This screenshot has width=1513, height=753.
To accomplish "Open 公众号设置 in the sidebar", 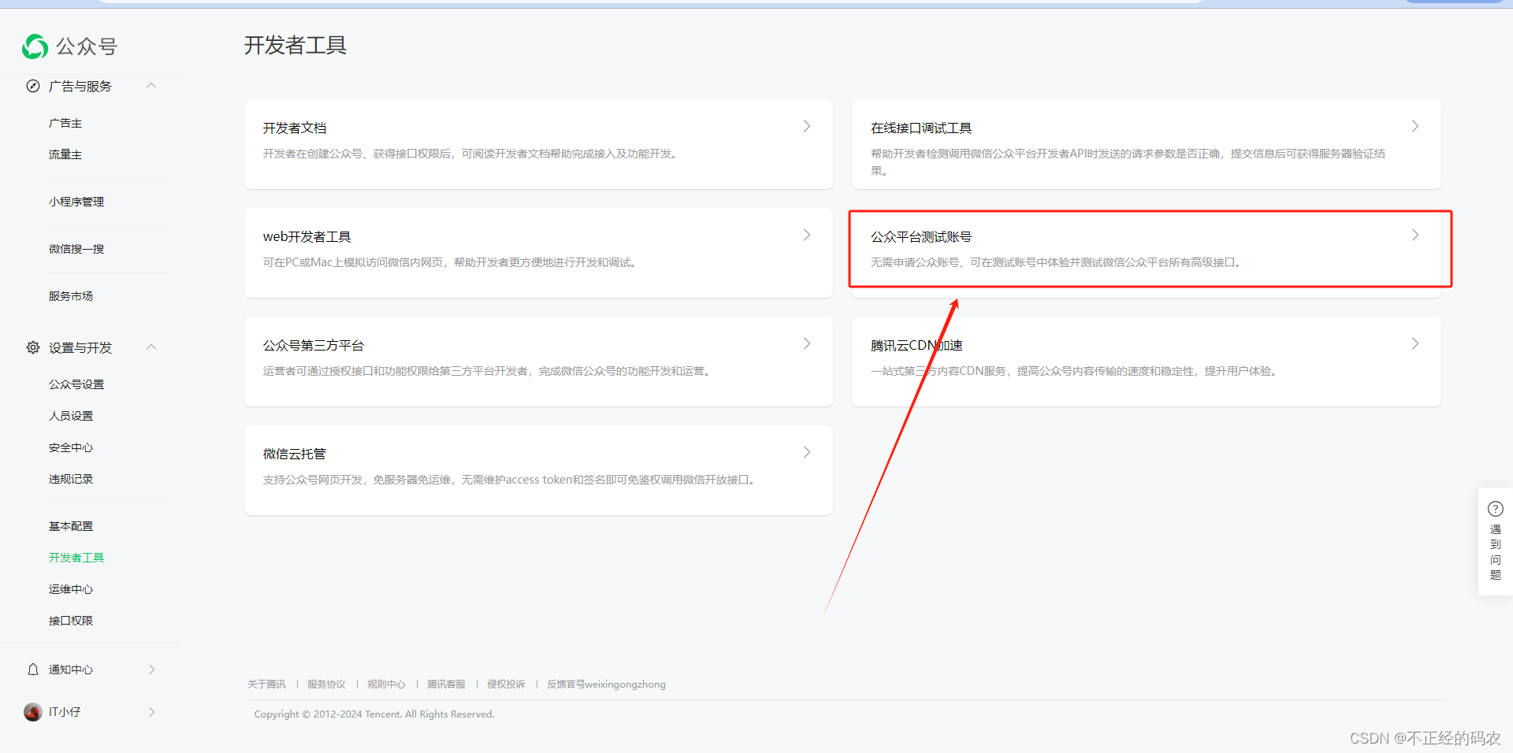I will (x=76, y=384).
